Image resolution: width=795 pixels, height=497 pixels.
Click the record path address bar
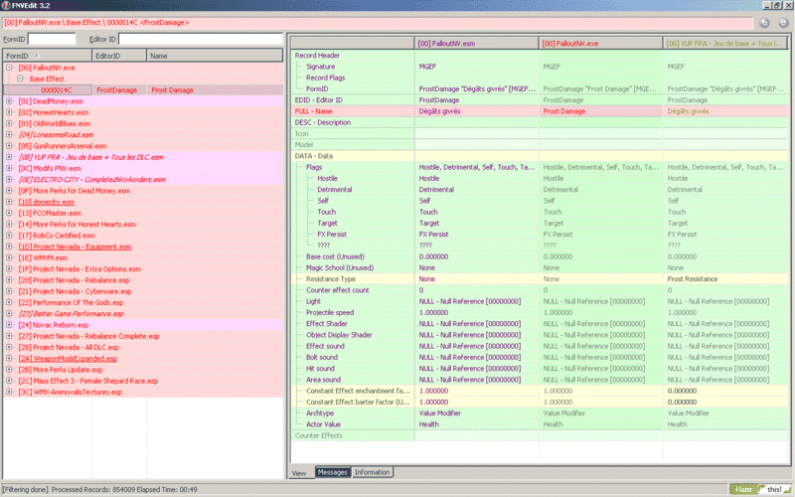(x=378, y=23)
